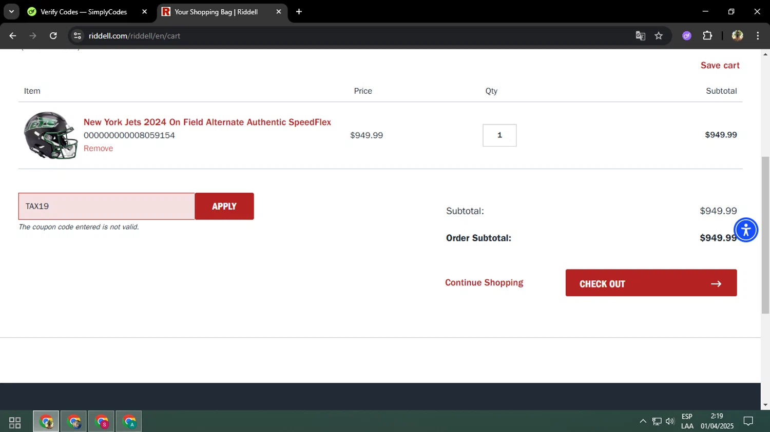Open the second Chrome taskbar icon

tap(74, 422)
